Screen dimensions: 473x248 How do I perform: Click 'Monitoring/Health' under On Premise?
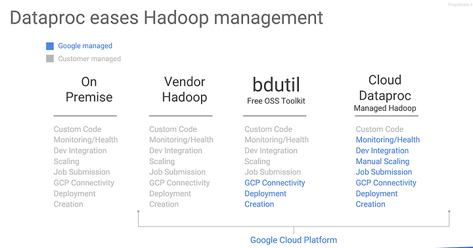pyautogui.click(x=85, y=140)
